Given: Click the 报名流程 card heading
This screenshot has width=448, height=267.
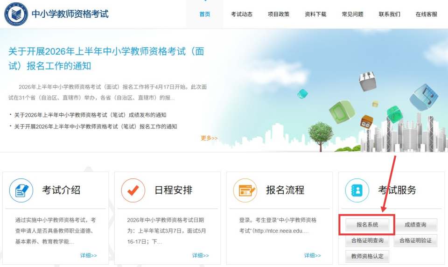Looking at the screenshot, I should tap(285, 190).
